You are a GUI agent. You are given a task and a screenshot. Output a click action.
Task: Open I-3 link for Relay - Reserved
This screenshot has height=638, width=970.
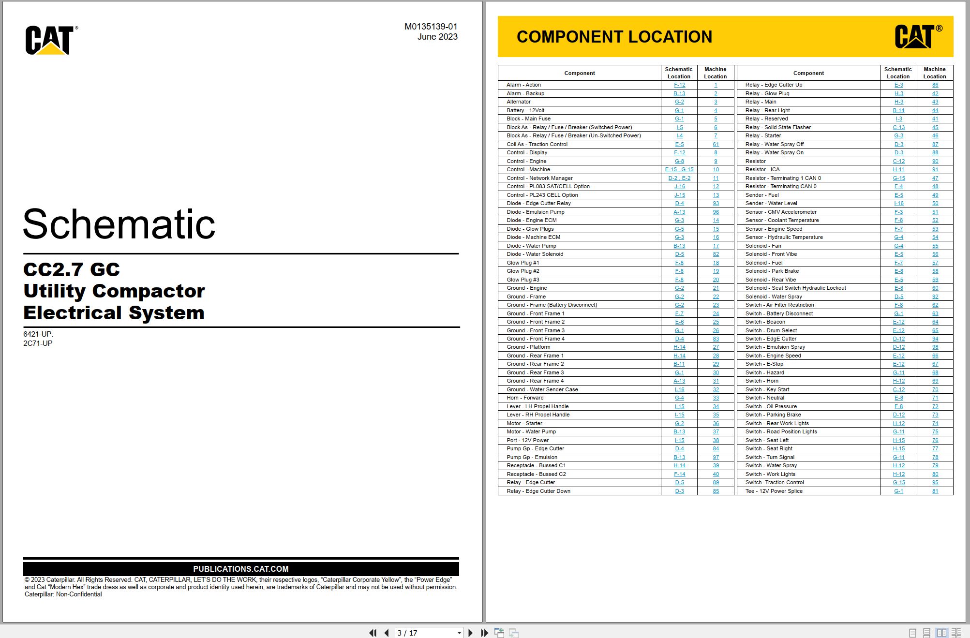point(898,119)
